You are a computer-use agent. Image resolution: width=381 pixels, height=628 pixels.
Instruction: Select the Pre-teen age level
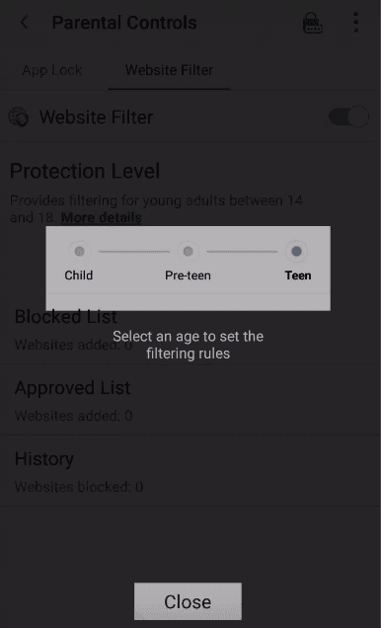tap(188, 252)
